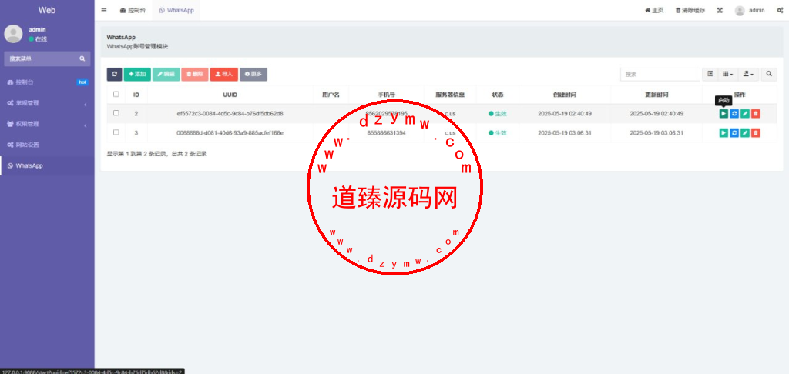Start the WhatsApp account with ID 3
This screenshot has height=374, width=789.
tap(723, 132)
